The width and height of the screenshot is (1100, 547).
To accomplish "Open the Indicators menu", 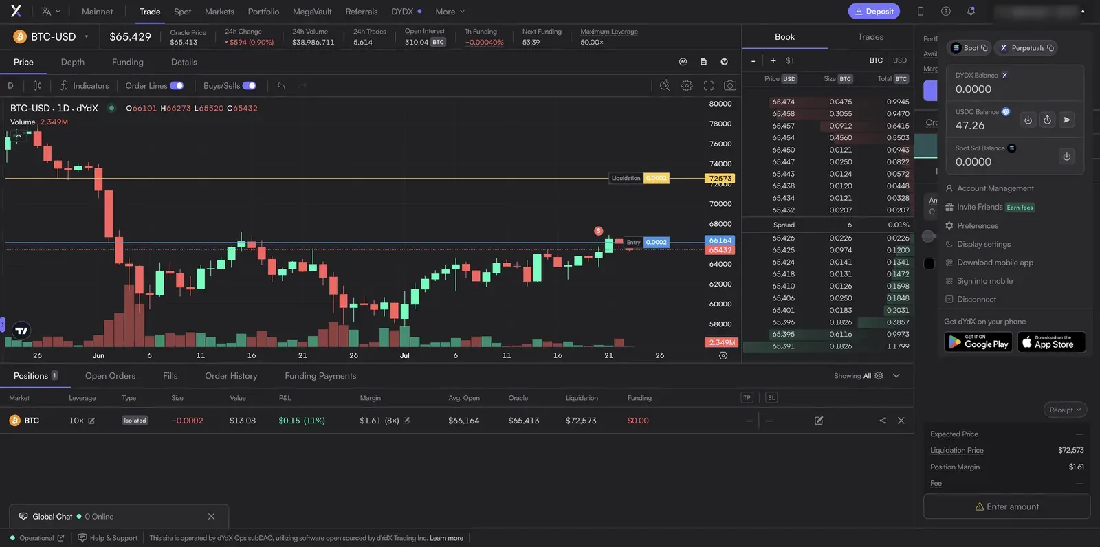I will (x=84, y=86).
